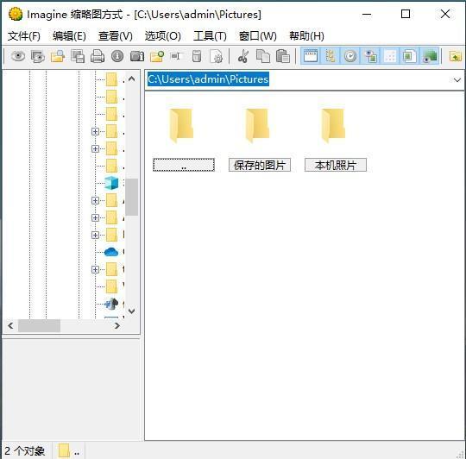
Task: Toggle the clock-face toolbar button
Action: 350,56
